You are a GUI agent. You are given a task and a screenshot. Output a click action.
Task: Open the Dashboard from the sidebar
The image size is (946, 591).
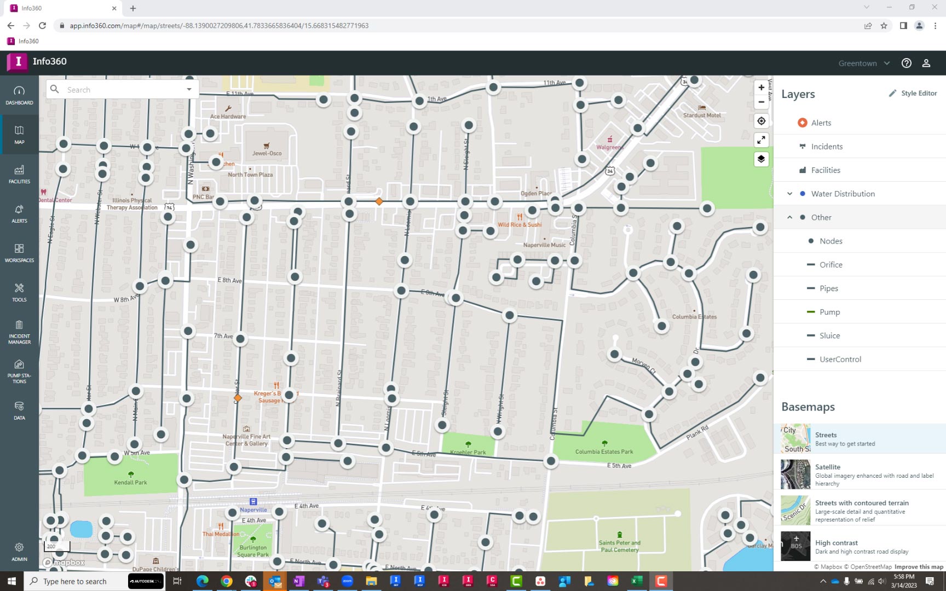tap(19, 95)
